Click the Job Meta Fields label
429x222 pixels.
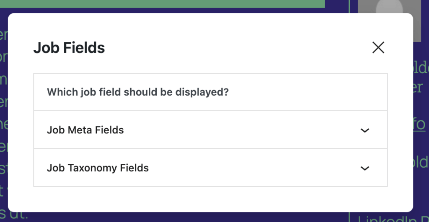(85, 130)
